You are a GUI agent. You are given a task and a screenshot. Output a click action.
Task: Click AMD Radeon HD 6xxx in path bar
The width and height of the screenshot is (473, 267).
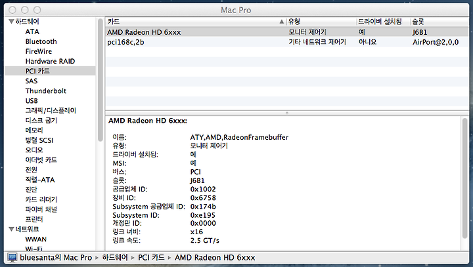click(215, 258)
